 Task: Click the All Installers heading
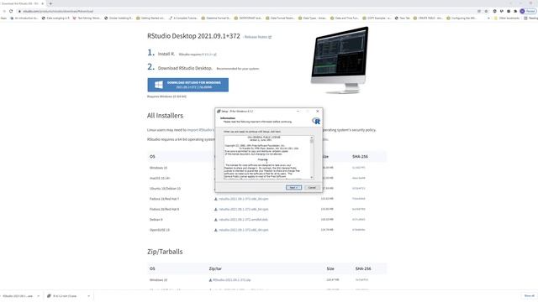(x=165, y=116)
